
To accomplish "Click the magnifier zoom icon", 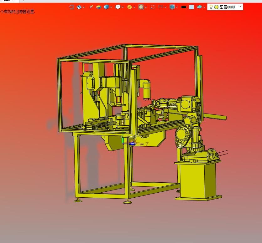I will 141,7.
